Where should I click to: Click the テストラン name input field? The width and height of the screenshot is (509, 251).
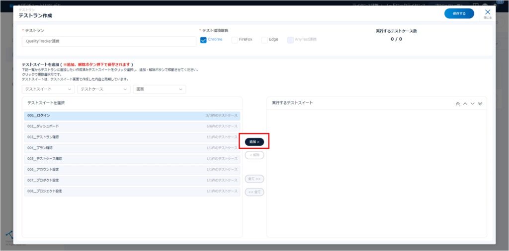click(109, 42)
